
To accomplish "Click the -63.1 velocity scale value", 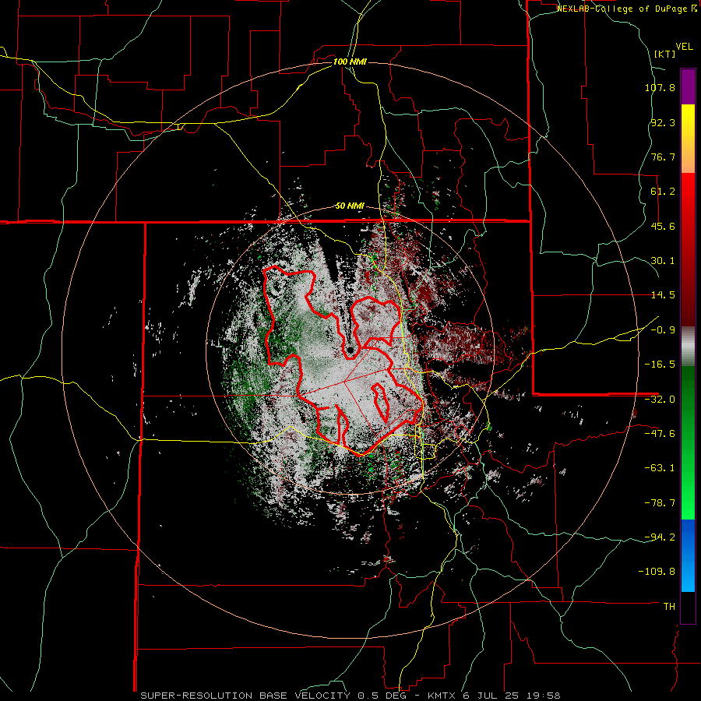I will [660, 468].
